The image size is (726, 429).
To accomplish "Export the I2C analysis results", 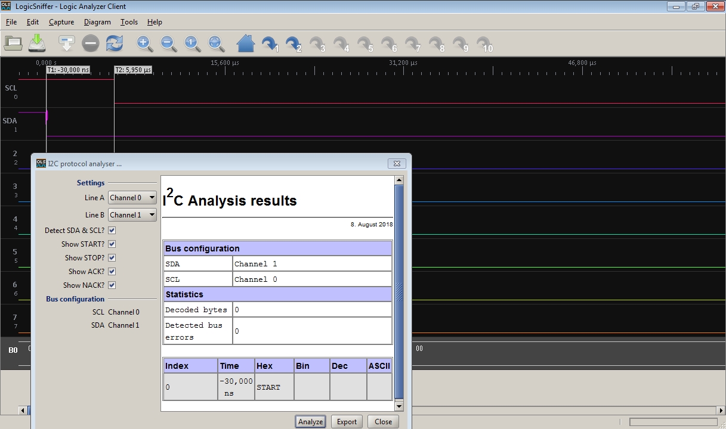I will tap(347, 421).
